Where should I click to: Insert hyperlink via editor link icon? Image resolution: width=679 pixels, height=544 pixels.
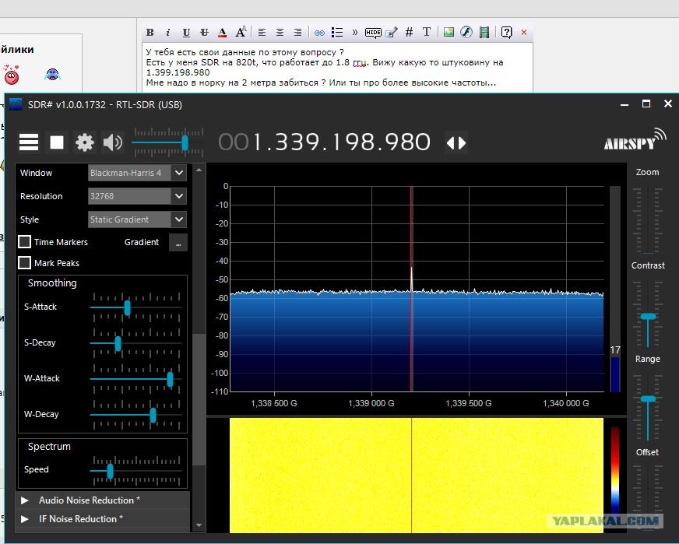tap(319, 33)
